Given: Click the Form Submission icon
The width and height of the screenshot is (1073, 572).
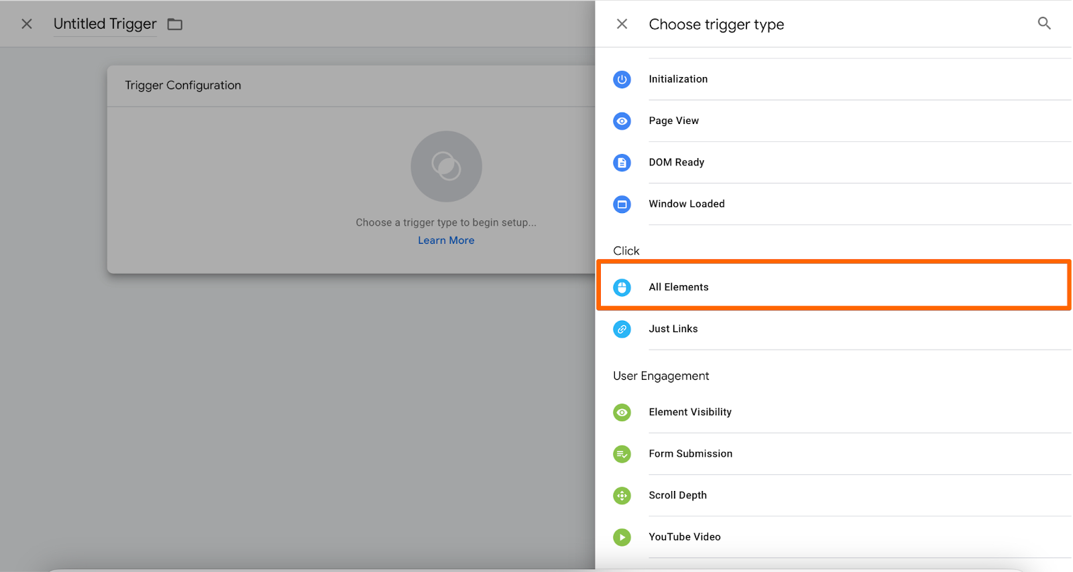Looking at the screenshot, I should click(x=622, y=454).
